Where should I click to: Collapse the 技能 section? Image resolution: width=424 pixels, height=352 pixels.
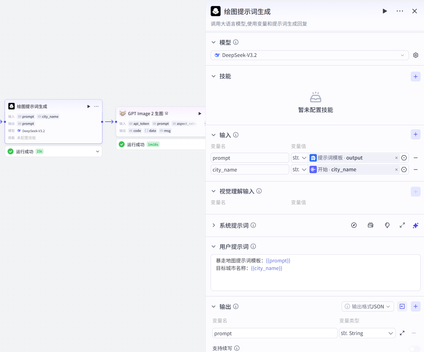[214, 76]
